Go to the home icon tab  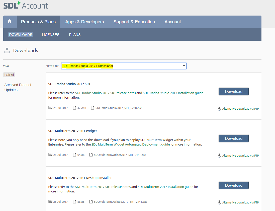10,22
